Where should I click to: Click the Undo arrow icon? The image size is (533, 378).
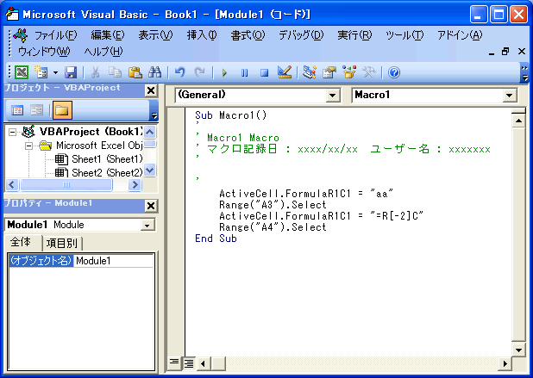pos(179,72)
